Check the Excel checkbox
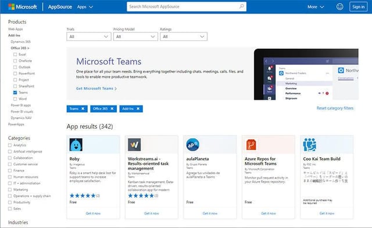The image size is (372, 228). click(15, 55)
